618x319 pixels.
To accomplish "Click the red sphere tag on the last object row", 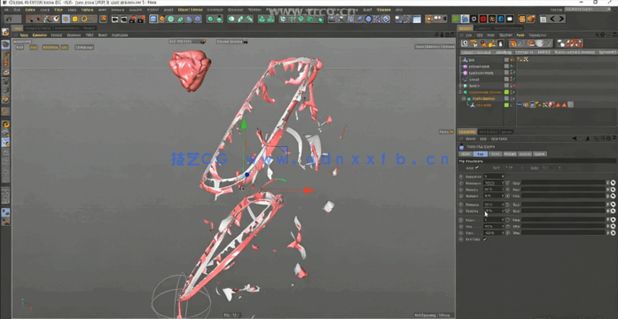I will coord(552,105).
